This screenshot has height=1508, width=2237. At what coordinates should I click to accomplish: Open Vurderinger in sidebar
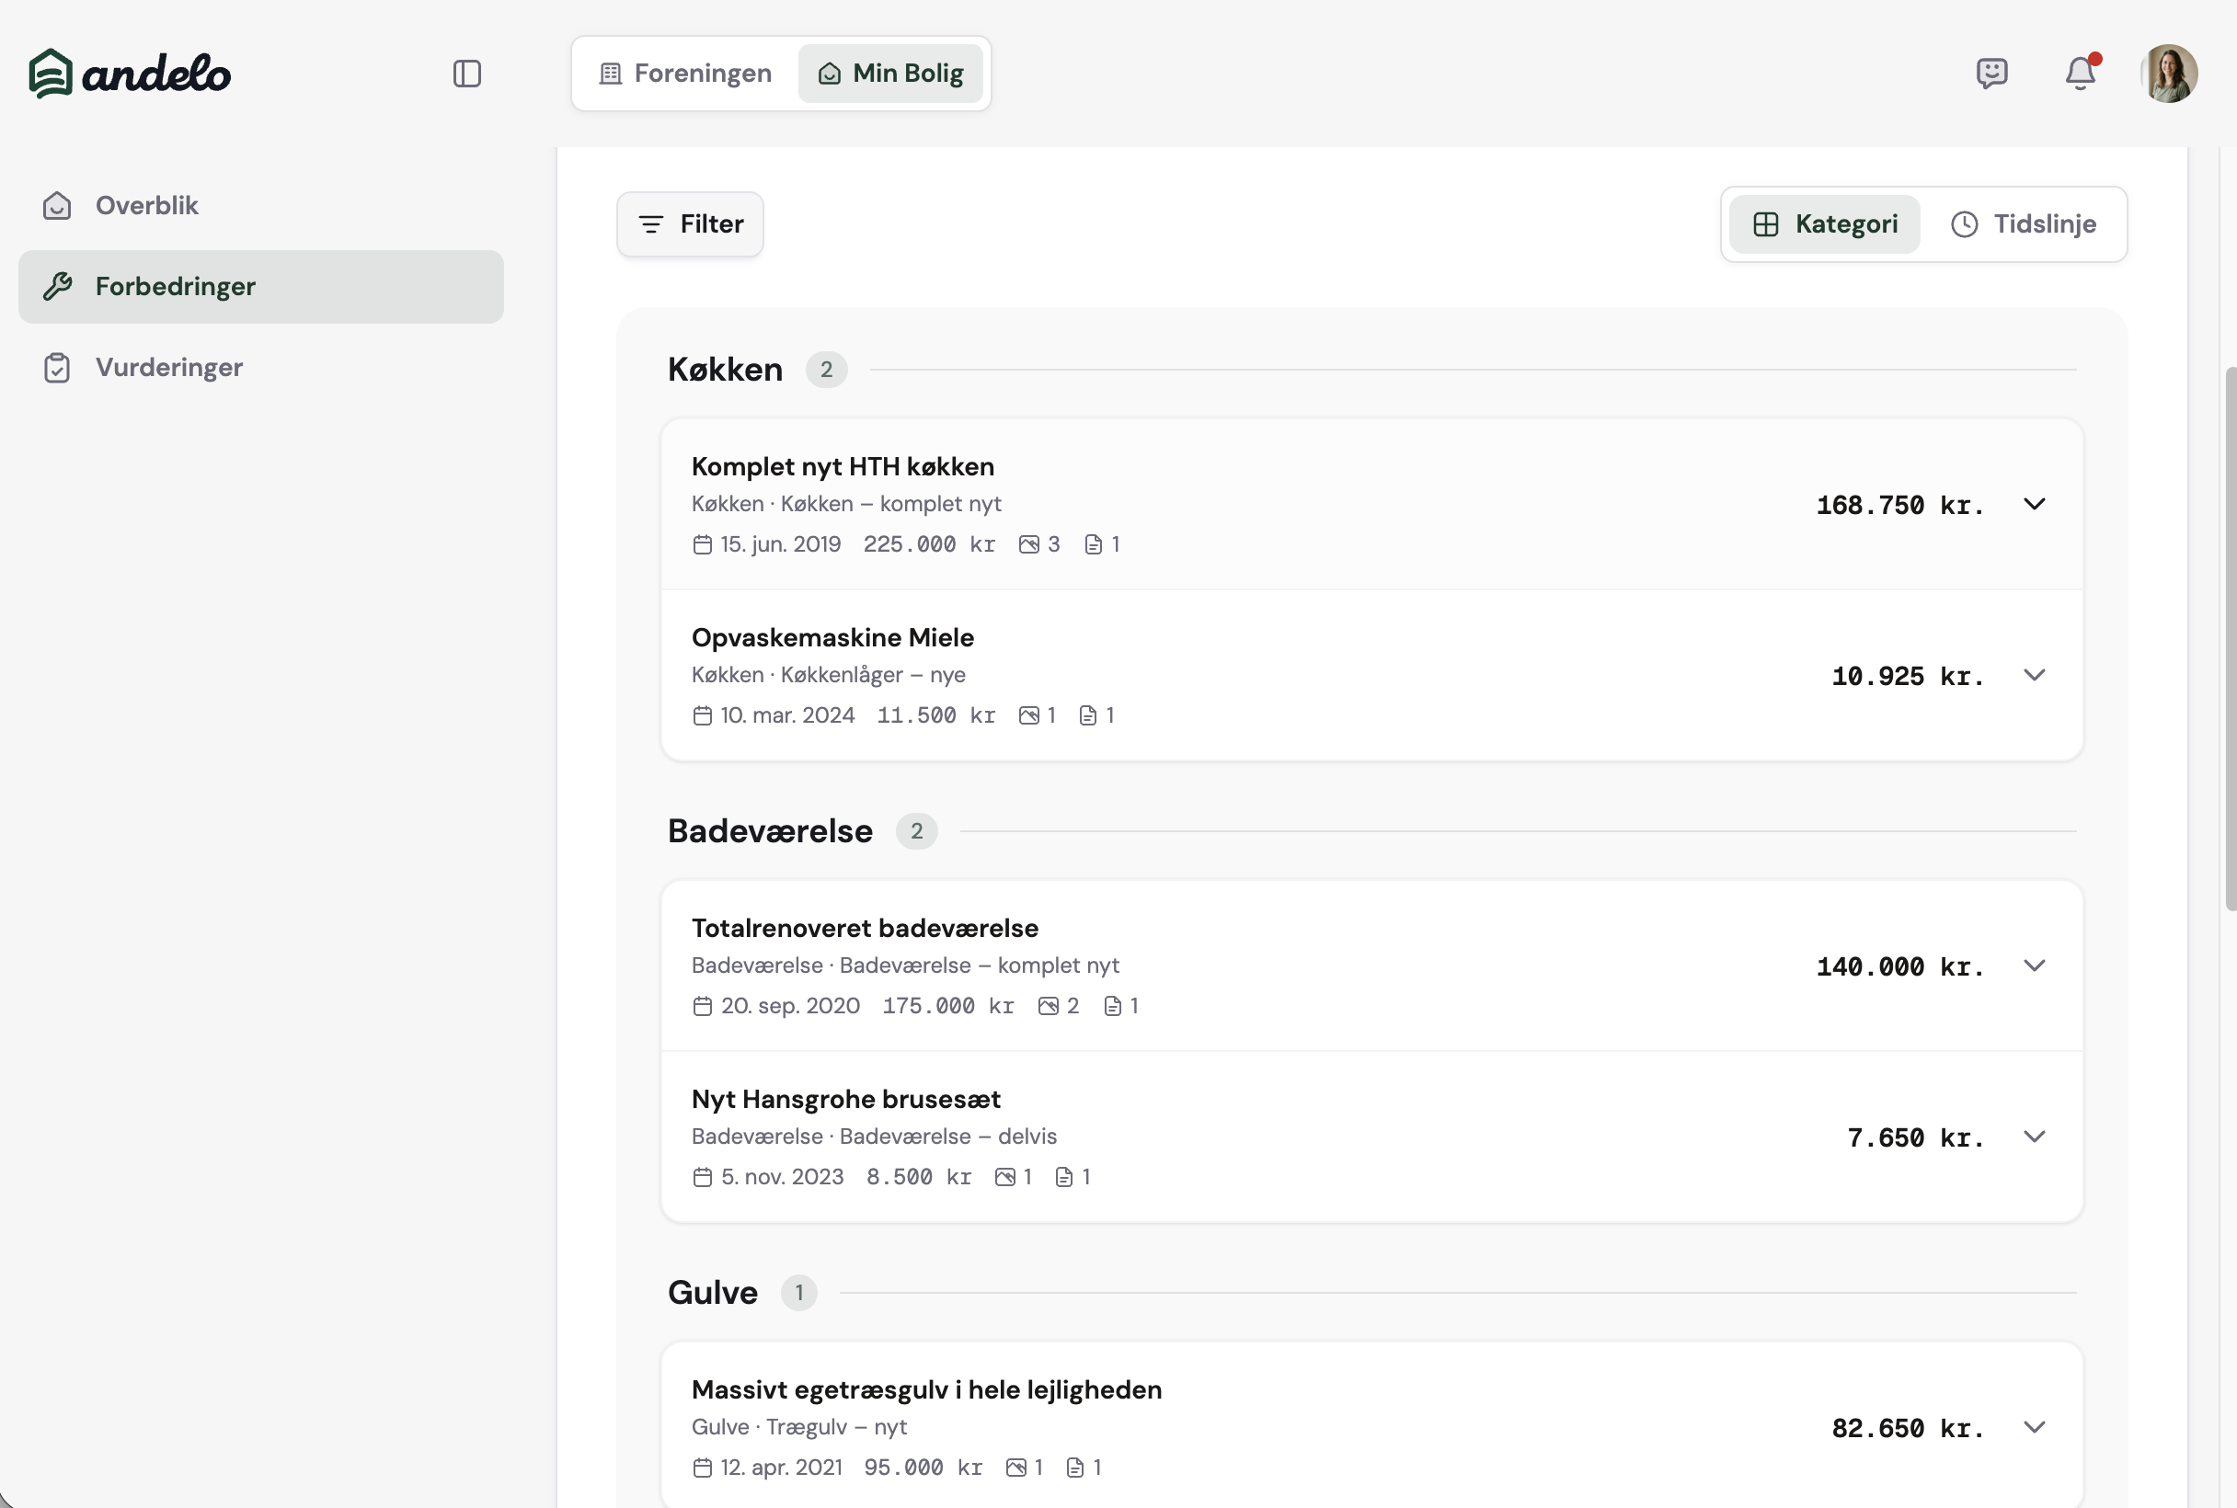(168, 368)
